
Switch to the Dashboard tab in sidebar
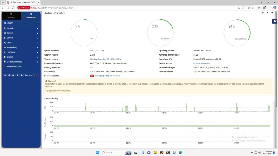click(x=31, y=15)
